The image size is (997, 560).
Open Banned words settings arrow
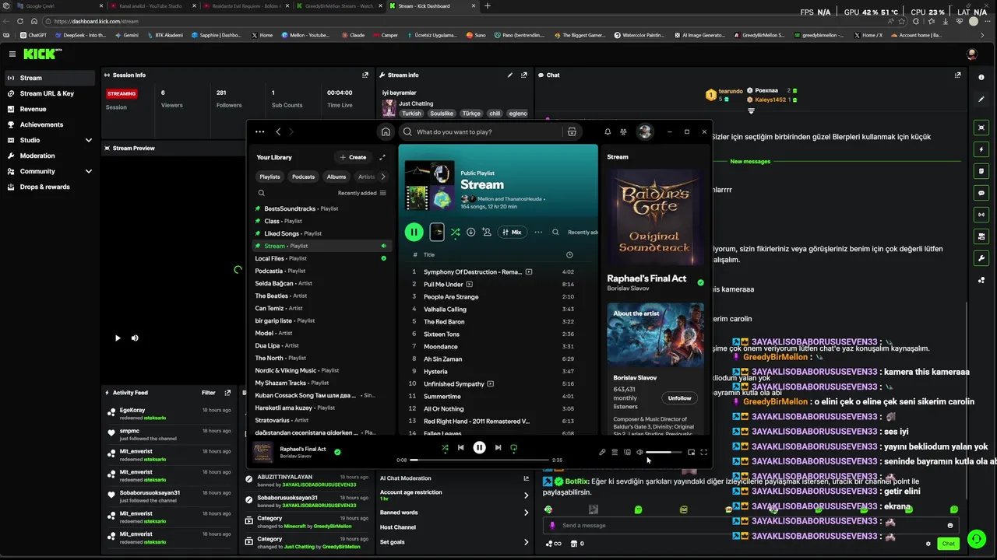[526, 513]
